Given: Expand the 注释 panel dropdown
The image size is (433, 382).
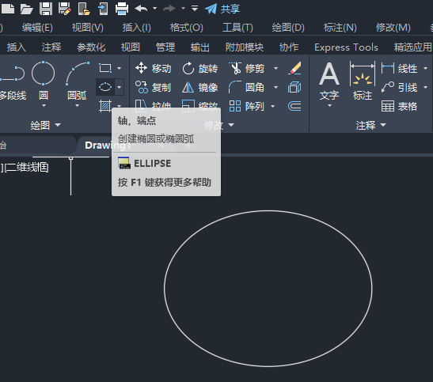Looking at the screenshot, I should click(370, 126).
